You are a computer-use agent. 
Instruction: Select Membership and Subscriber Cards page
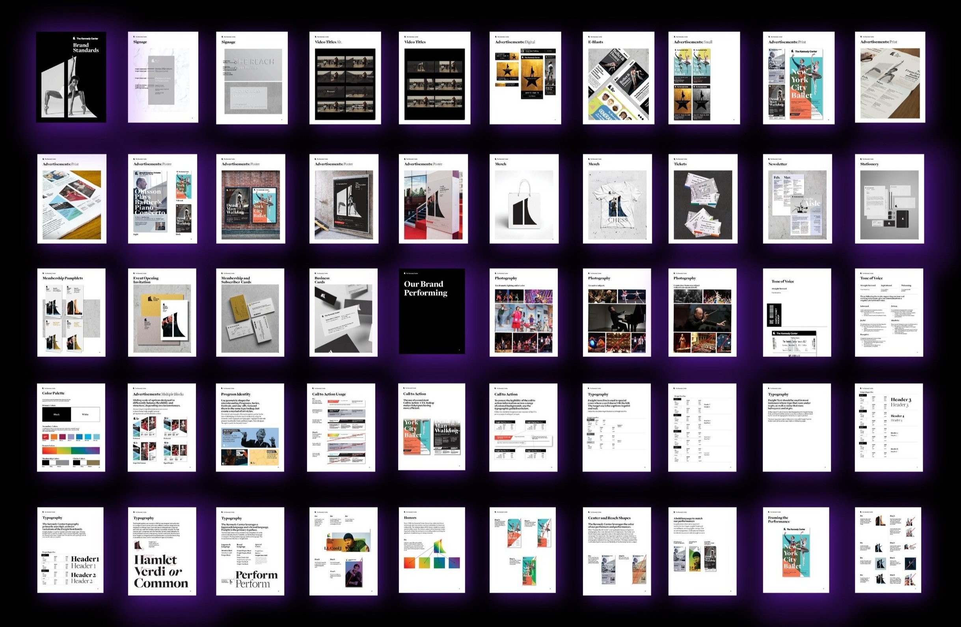tap(250, 313)
